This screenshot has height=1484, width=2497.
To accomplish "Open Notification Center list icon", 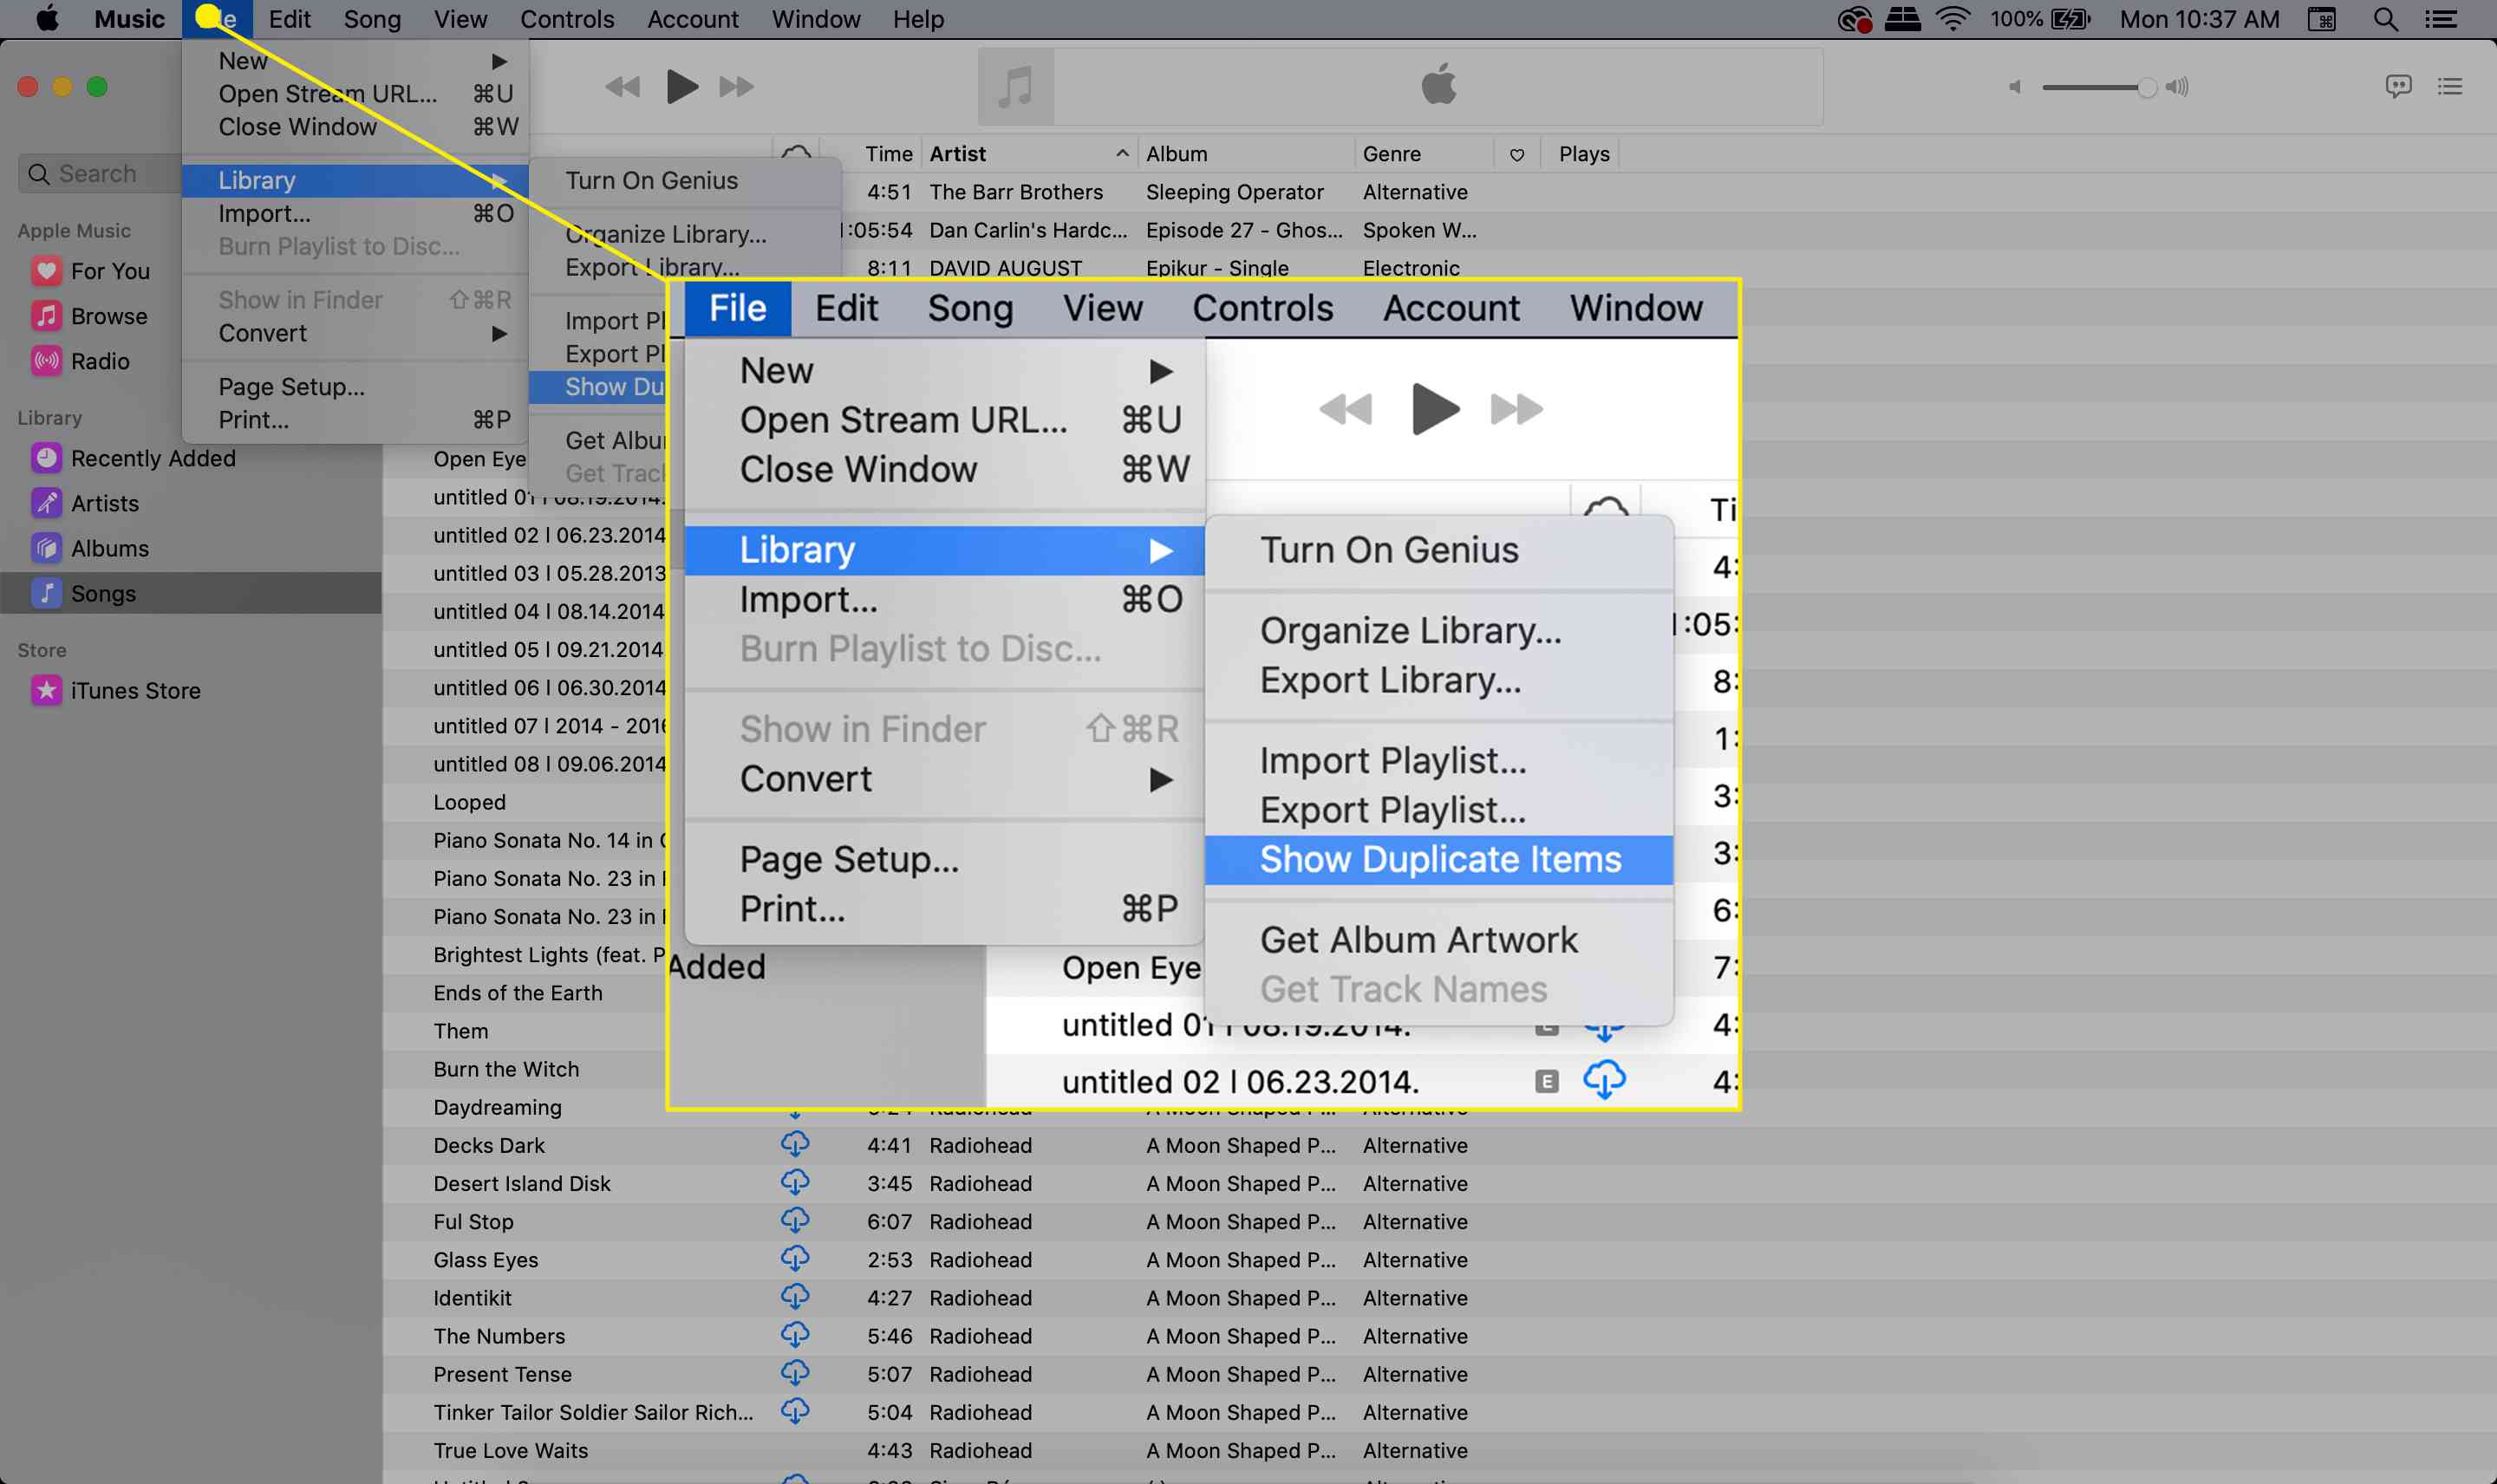I will click(x=2441, y=19).
